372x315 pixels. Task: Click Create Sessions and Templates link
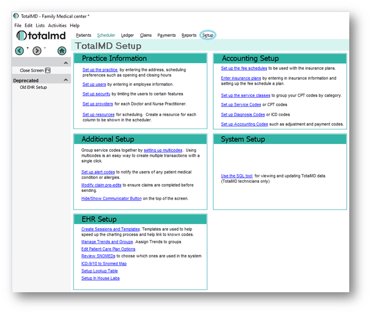tap(110, 229)
